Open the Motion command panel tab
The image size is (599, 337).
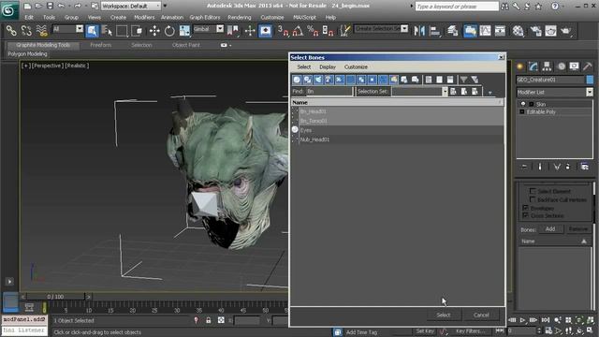pyautogui.click(x=562, y=66)
